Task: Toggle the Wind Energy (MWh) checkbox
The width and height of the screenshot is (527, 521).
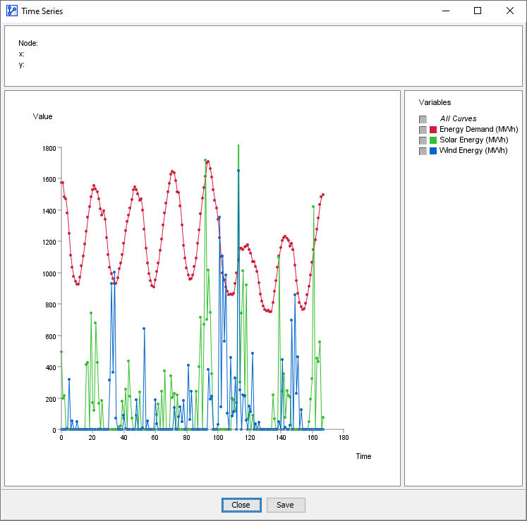Action: (x=423, y=151)
